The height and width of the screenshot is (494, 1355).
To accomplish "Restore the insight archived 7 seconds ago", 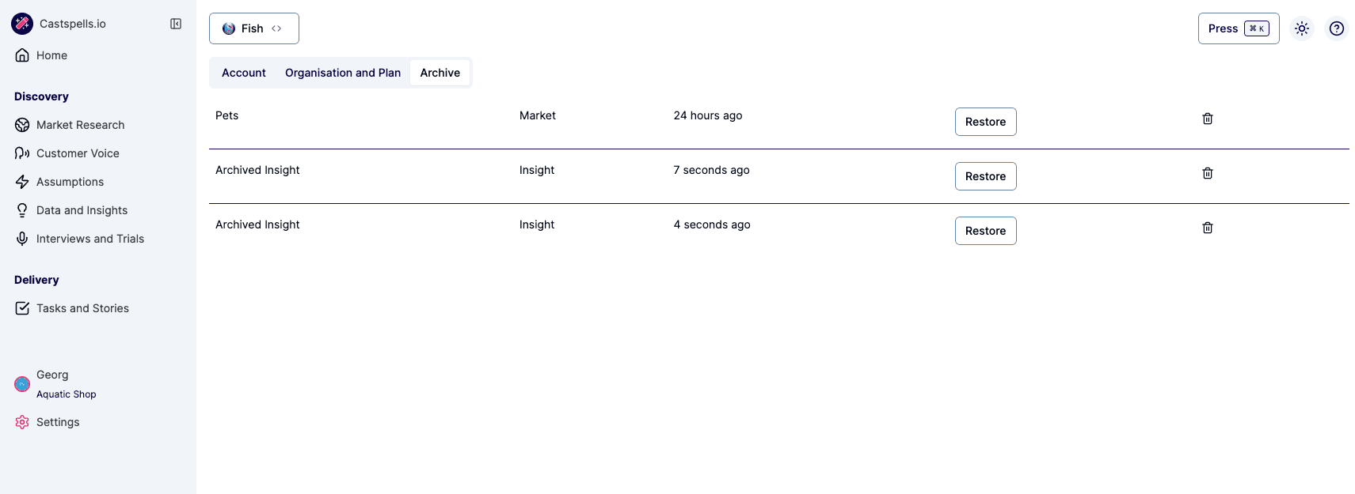I will (x=985, y=176).
